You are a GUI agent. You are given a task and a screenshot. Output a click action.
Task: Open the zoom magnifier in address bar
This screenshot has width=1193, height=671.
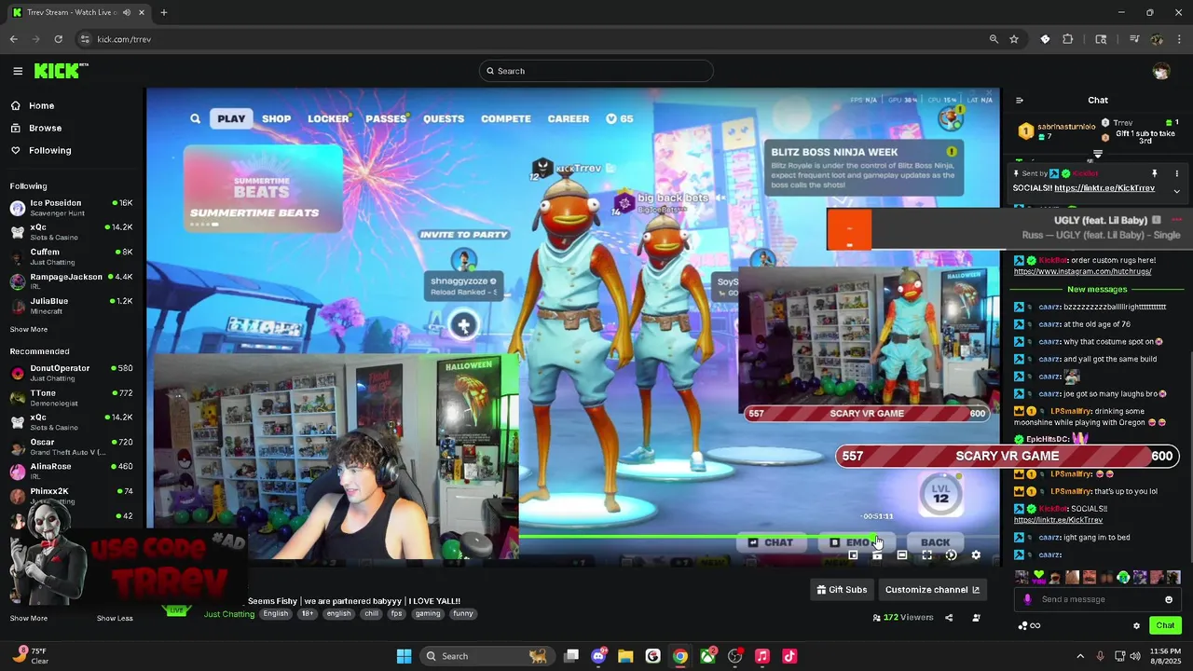(x=994, y=39)
